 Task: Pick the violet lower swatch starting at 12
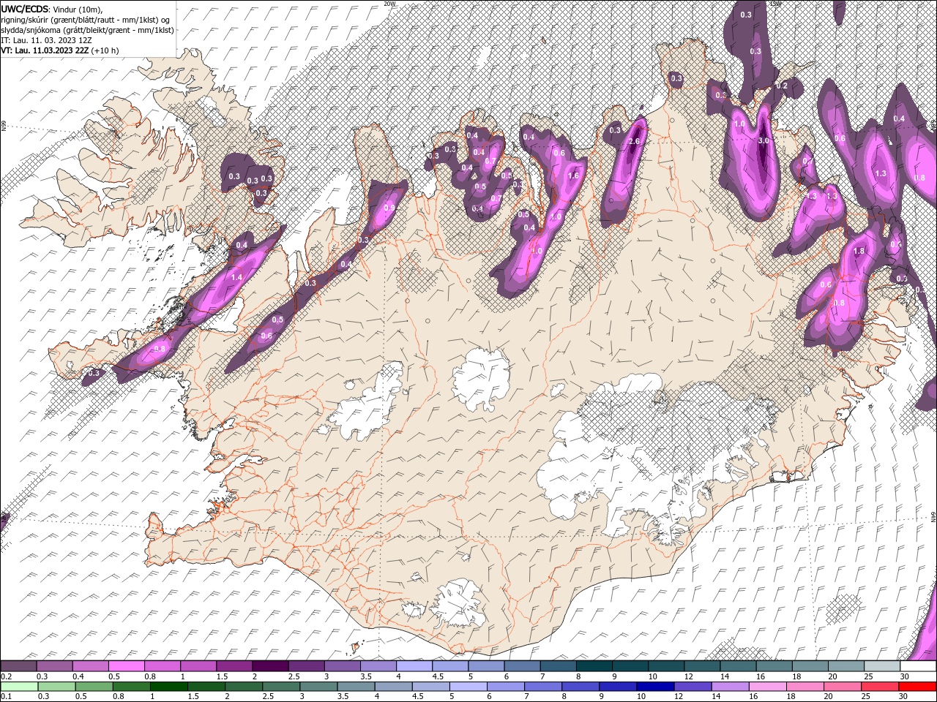pos(693,686)
